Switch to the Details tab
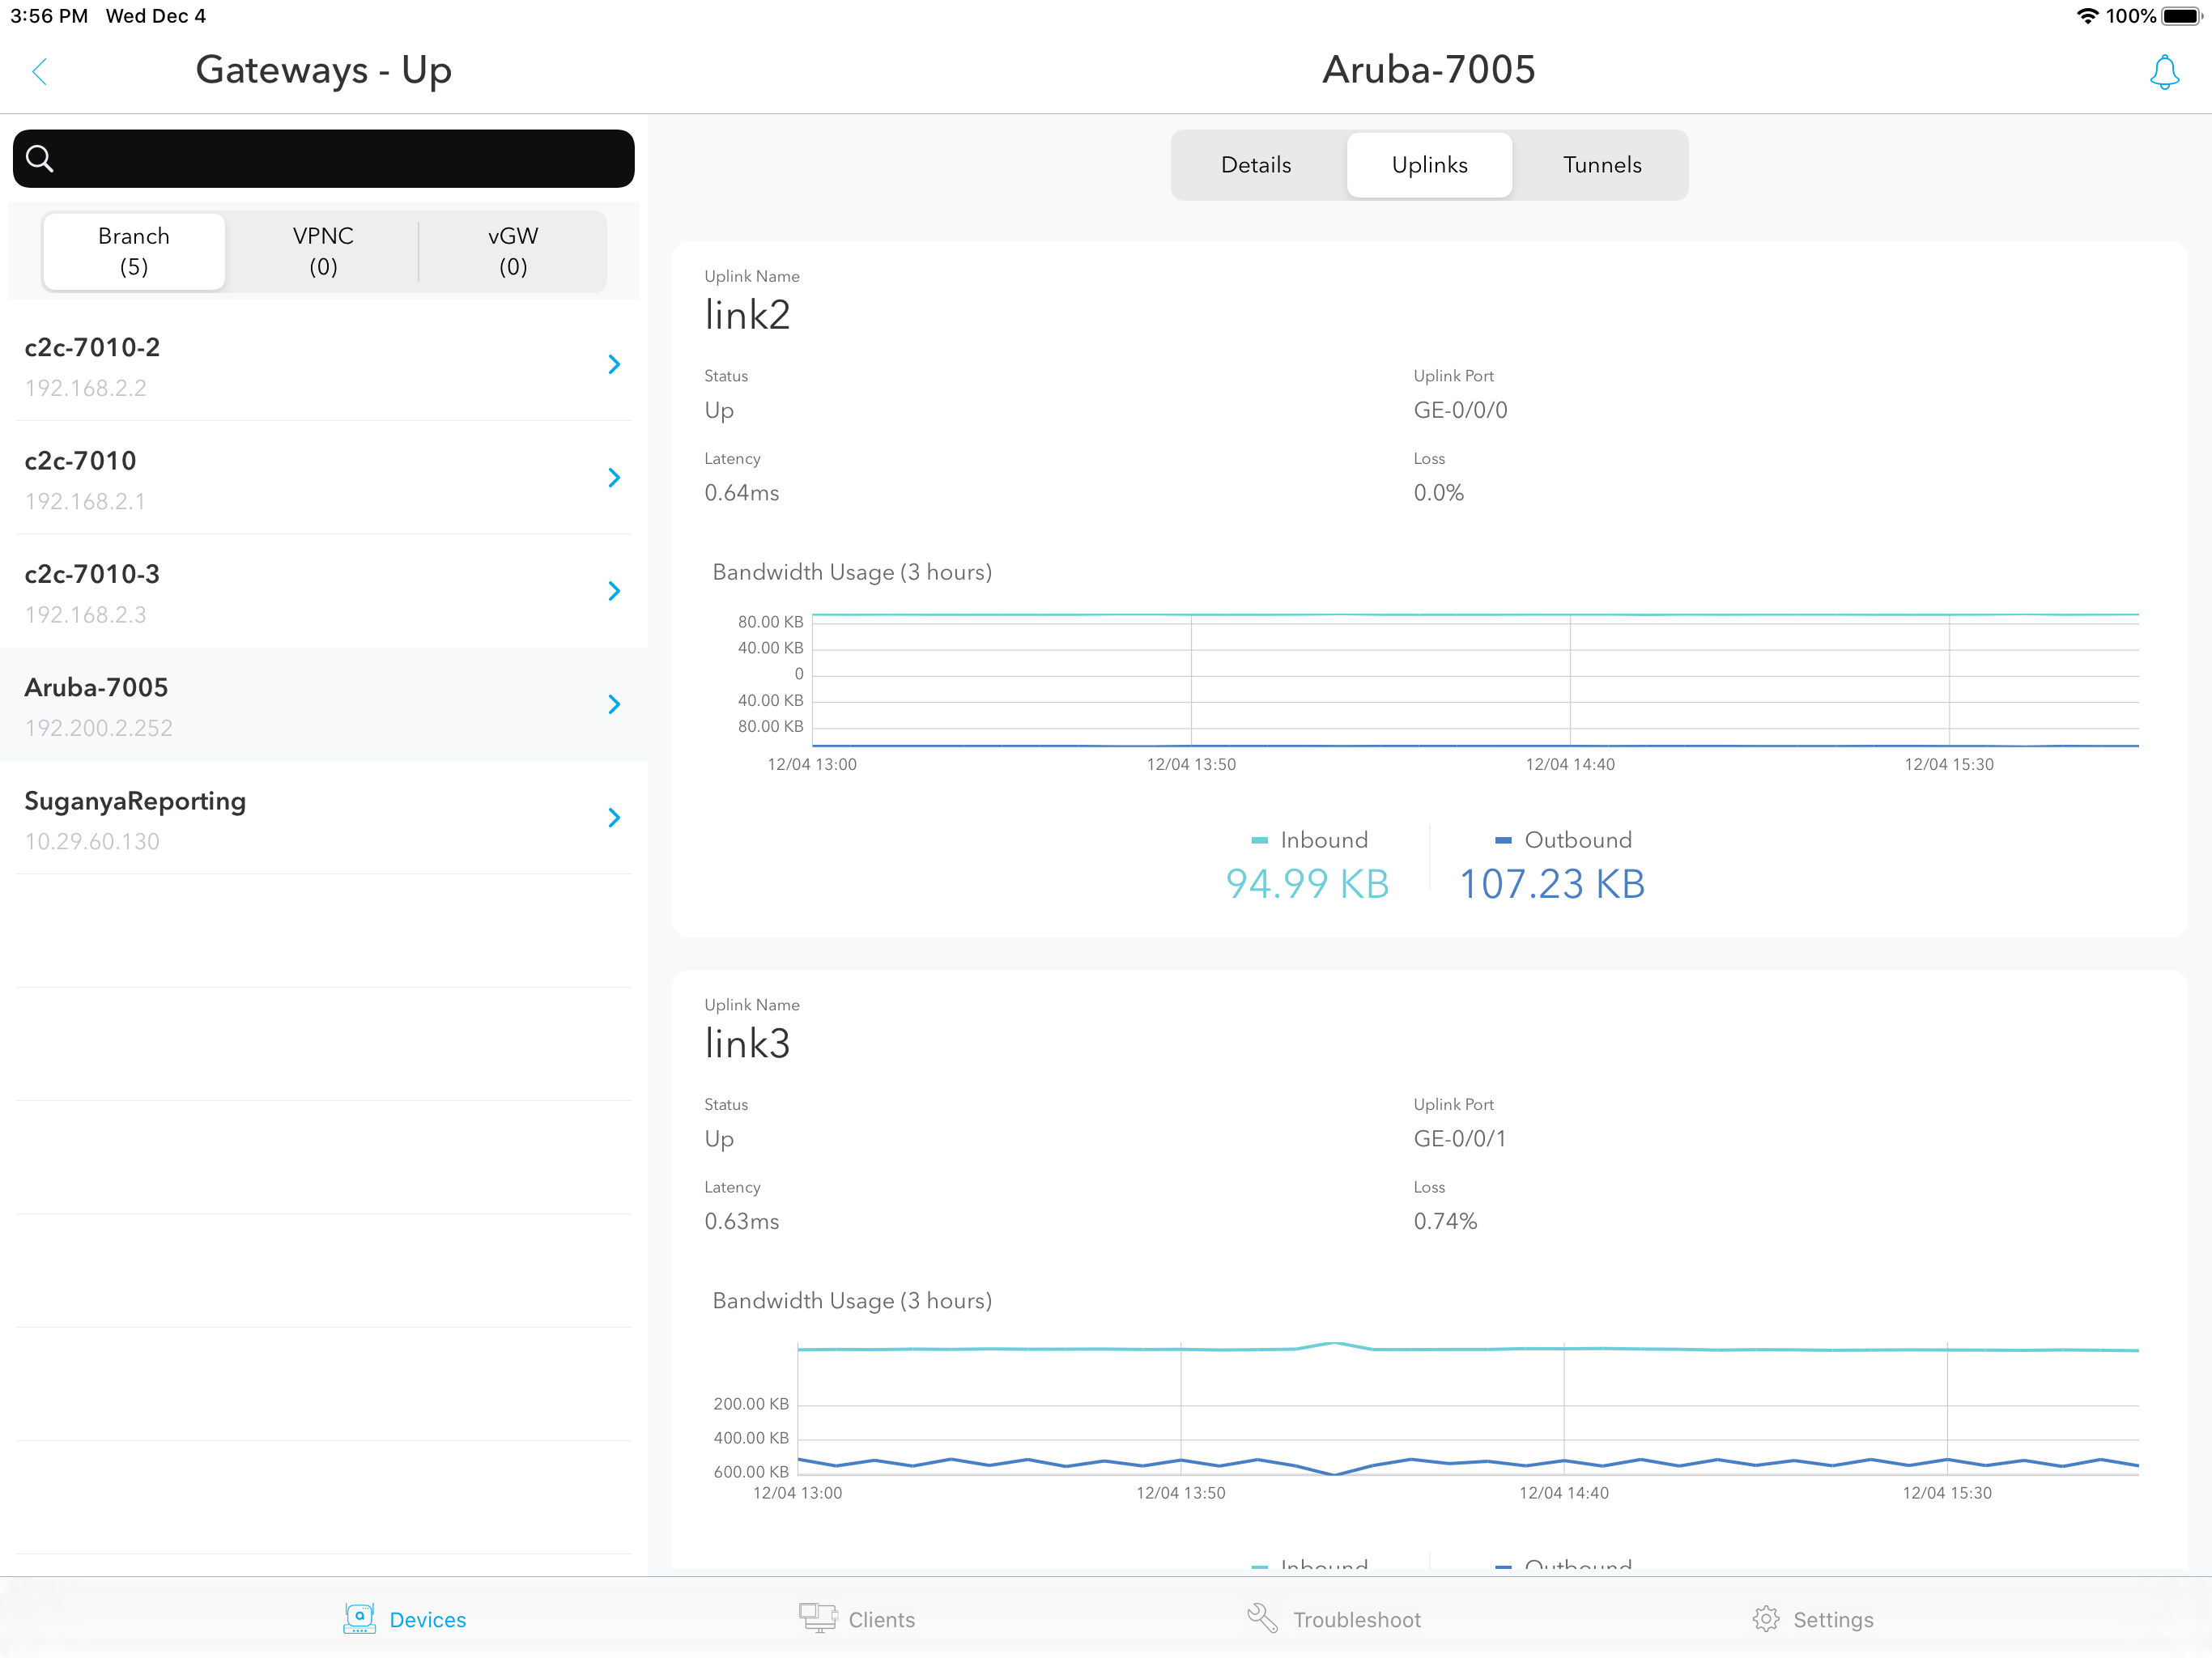This screenshot has height=1658, width=2212. coord(1256,165)
